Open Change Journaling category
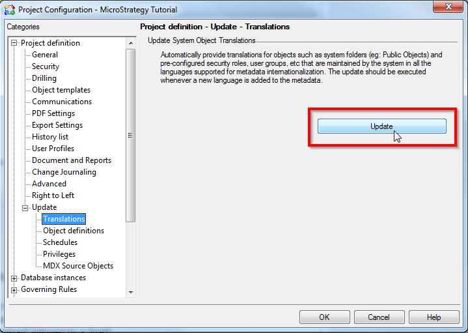Image resolution: width=468 pixels, height=333 pixels. click(x=64, y=172)
